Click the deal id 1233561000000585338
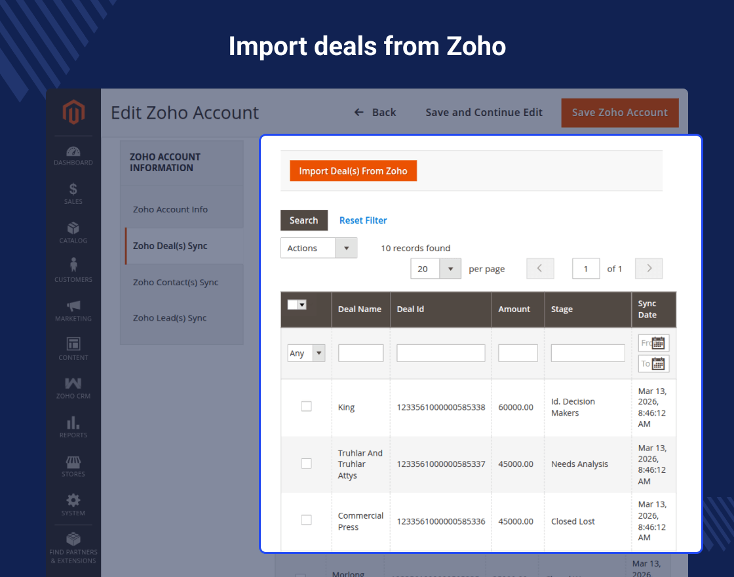This screenshot has height=577, width=734. 441,407
